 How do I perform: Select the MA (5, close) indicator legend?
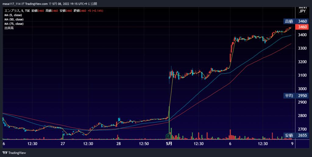tap(13, 15)
